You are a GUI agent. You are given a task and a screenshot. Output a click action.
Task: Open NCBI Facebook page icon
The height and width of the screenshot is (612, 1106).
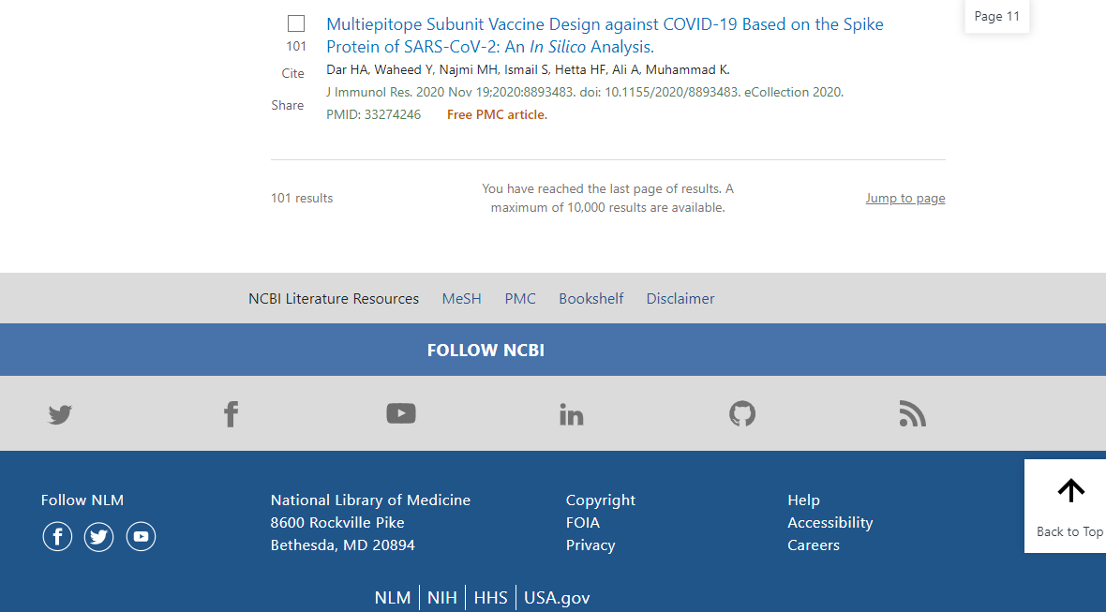point(231,414)
